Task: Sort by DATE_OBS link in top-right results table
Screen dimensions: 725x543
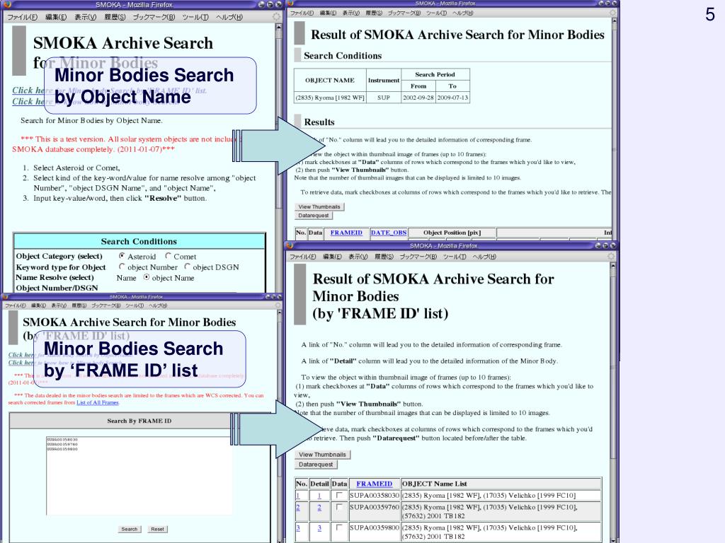Action: point(389,233)
